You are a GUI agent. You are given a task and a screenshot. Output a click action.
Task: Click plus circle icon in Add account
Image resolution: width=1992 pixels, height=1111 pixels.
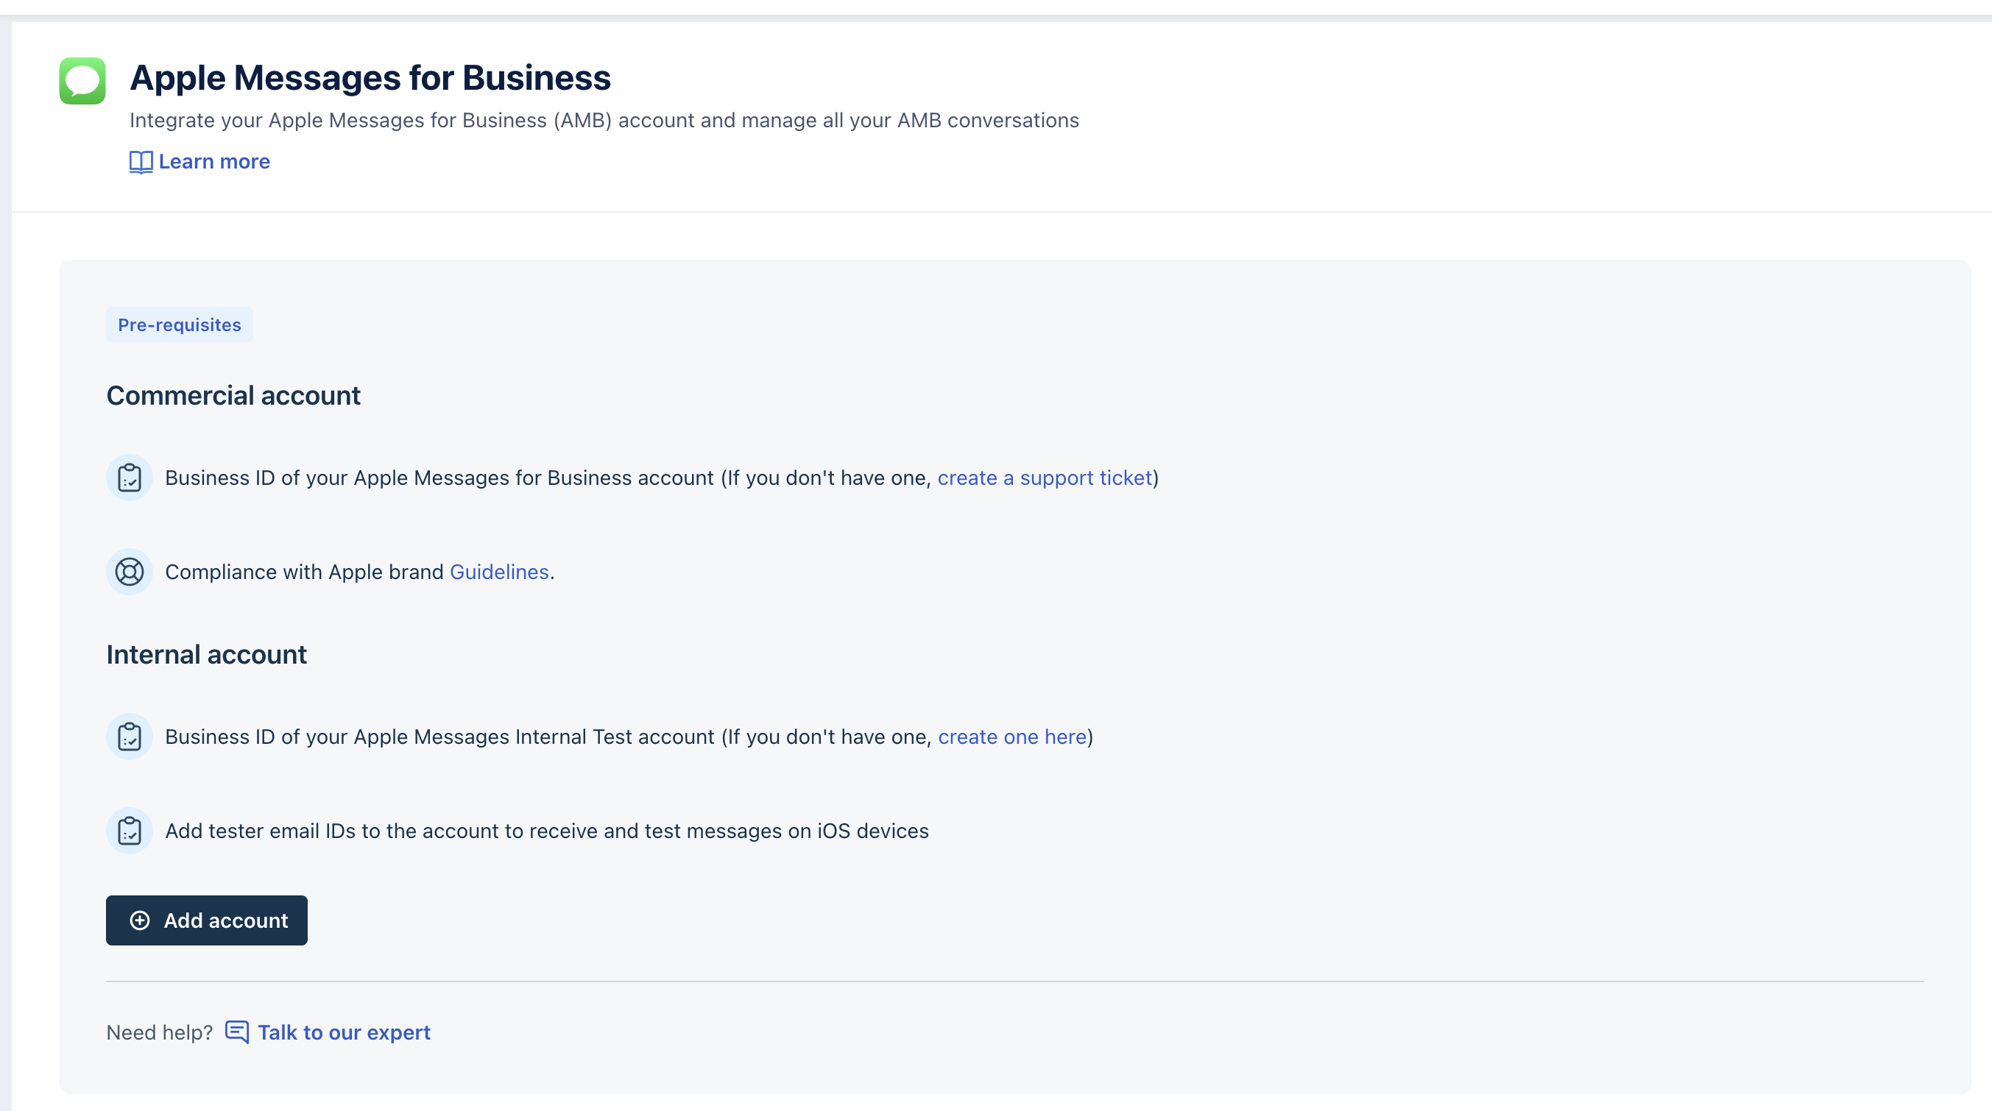tap(140, 921)
